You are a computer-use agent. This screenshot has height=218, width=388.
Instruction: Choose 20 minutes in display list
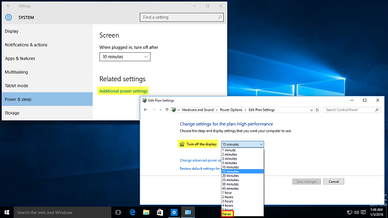[x=243, y=176]
